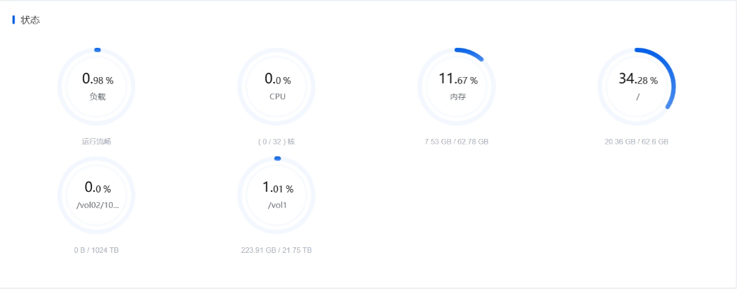Select the 负载 label
The image size is (737, 289).
click(98, 97)
